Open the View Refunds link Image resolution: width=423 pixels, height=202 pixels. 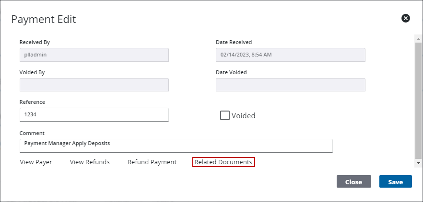click(90, 162)
